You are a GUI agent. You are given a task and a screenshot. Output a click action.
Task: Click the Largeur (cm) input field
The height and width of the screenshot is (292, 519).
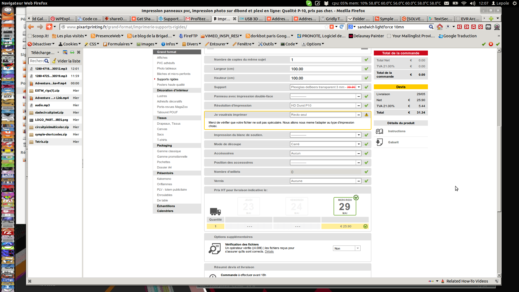click(x=325, y=69)
